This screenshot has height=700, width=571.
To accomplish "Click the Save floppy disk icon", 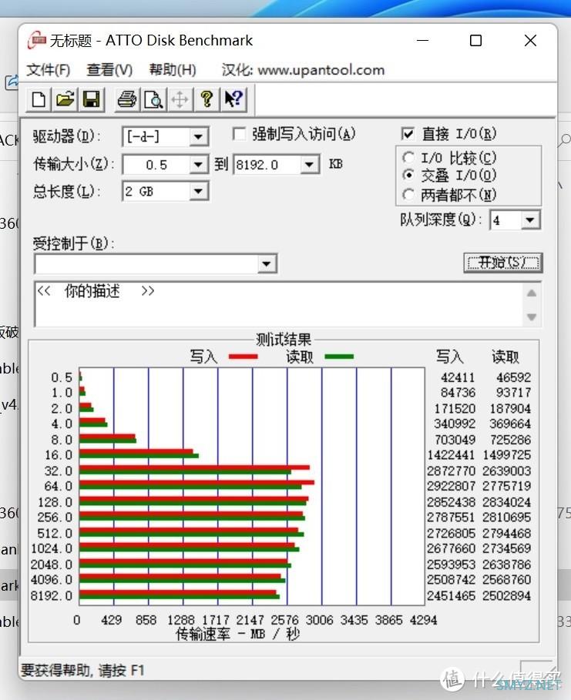I will coord(91,99).
